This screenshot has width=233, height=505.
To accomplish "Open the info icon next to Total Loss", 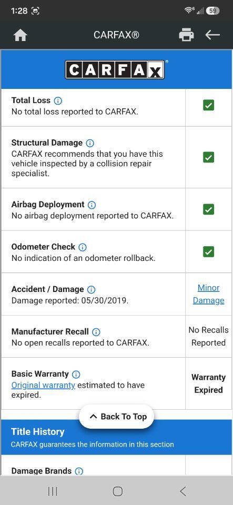I will pyautogui.click(x=58, y=101).
